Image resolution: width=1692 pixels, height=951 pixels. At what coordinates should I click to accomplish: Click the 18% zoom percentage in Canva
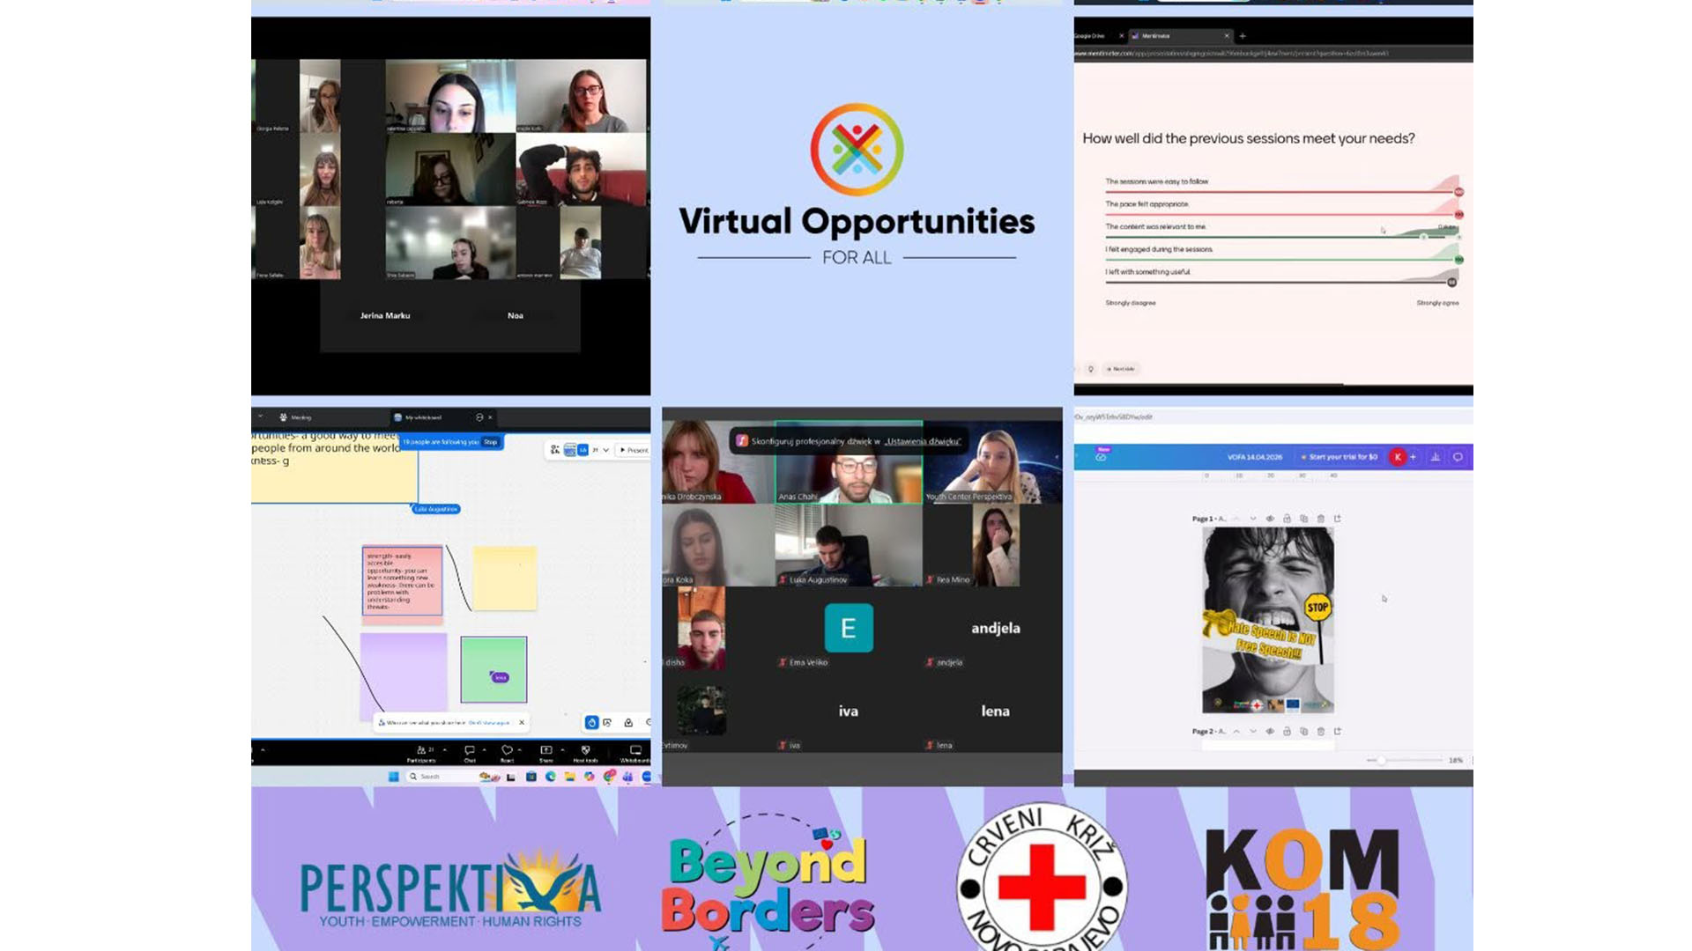pyautogui.click(x=1455, y=760)
